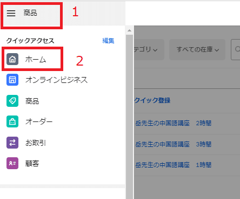The height and width of the screenshot is (199, 240).
Task: Click the ホーム house icon
Action: click(x=12, y=59)
